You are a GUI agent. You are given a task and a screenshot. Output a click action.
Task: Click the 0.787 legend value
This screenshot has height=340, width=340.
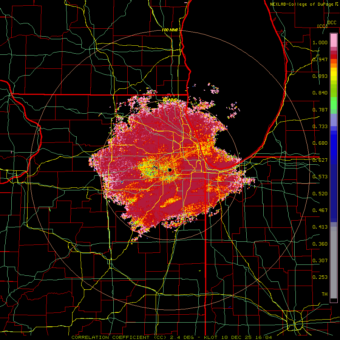point(320,110)
